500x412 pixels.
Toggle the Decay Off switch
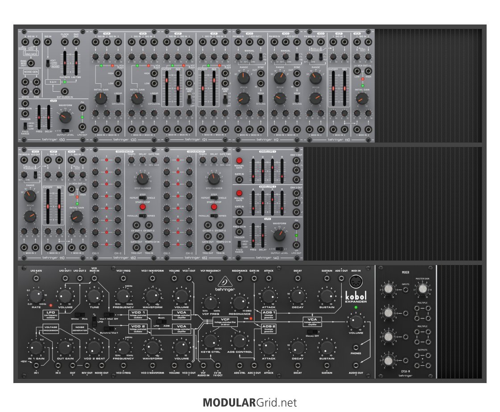point(312,332)
